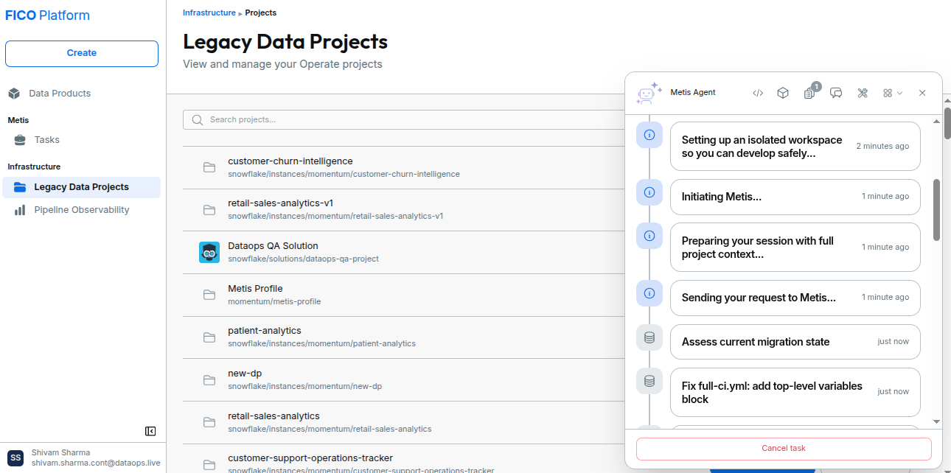The image size is (951, 473).
Task: Click the scroll down arrow in Metis panel
Action: tap(936, 421)
